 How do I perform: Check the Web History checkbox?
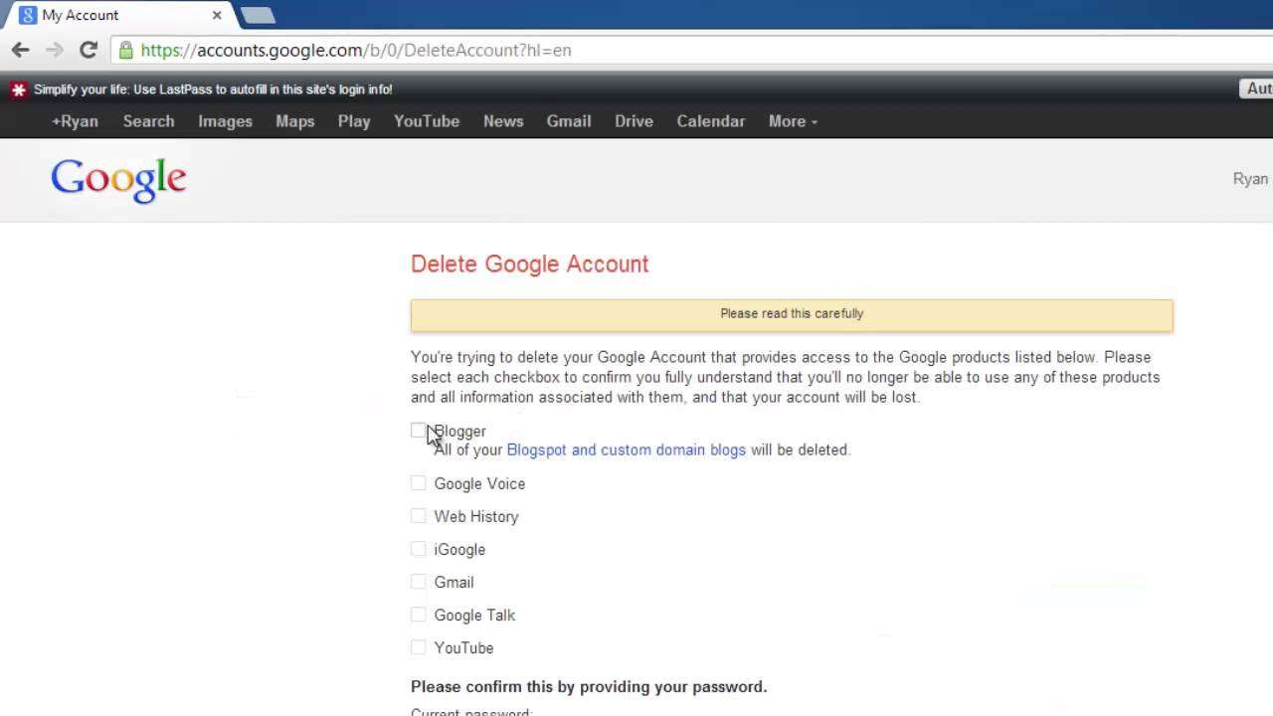pos(418,516)
